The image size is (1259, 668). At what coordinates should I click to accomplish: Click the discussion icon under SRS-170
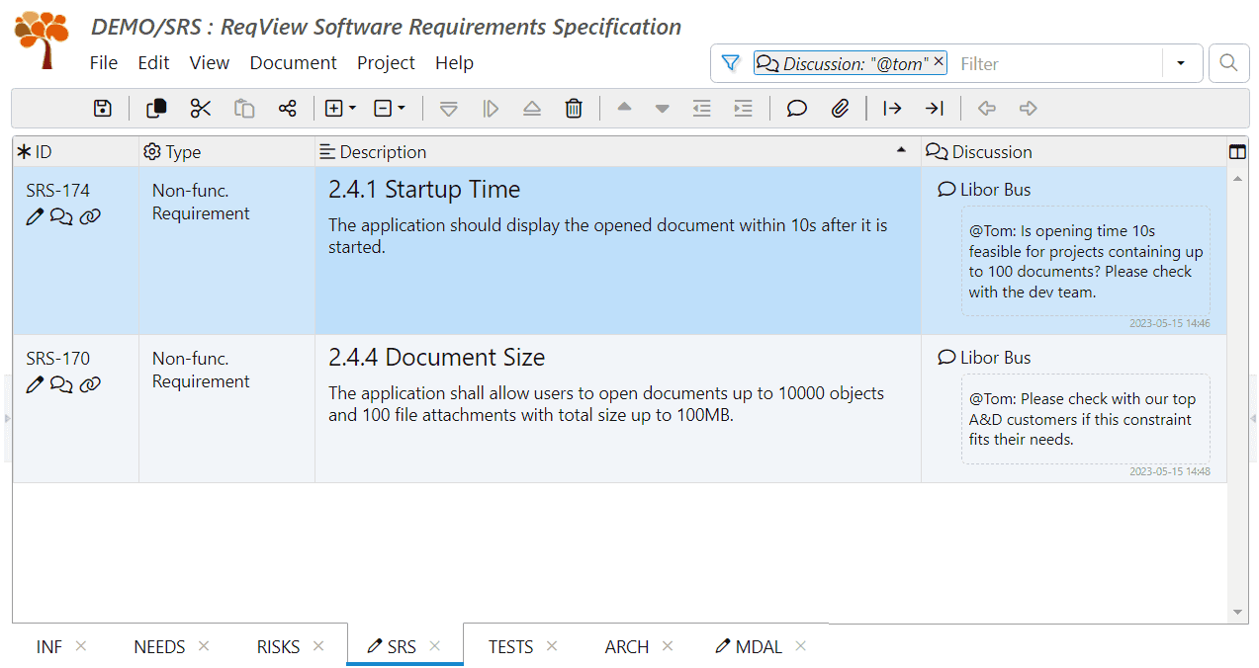(61, 385)
